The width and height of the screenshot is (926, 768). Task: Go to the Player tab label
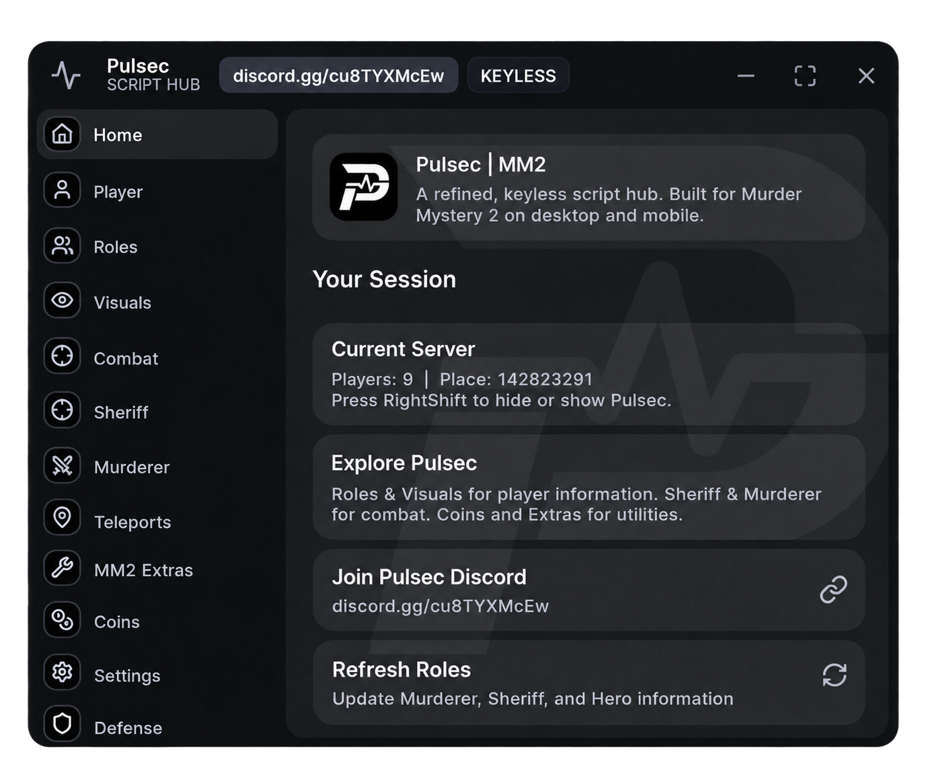point(118,192)
